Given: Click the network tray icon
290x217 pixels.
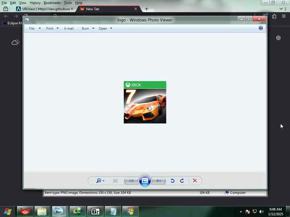Looking at the screenshot, I should point(255,211).
